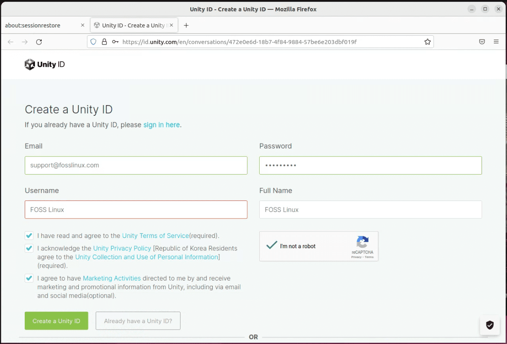The height and width of the screenshot is (344, 507).
Task: Click the key permissions icon in address bar
Action: (x=115, y=42)
